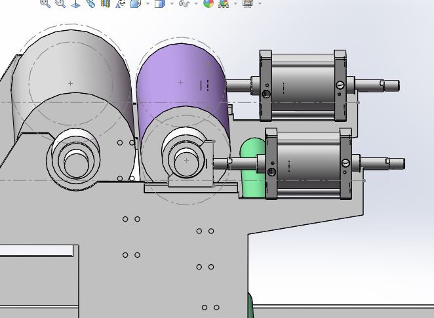Click the Hide/Show Items glasses icon
This screenshot has height=318, width=434.
coord(184,3)
